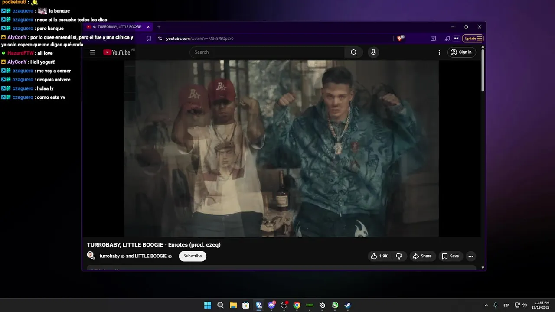The height and width of the screenshot is (312, 555).
Task: Show hidden system tray icons
Action: click(x=486, y=305)
